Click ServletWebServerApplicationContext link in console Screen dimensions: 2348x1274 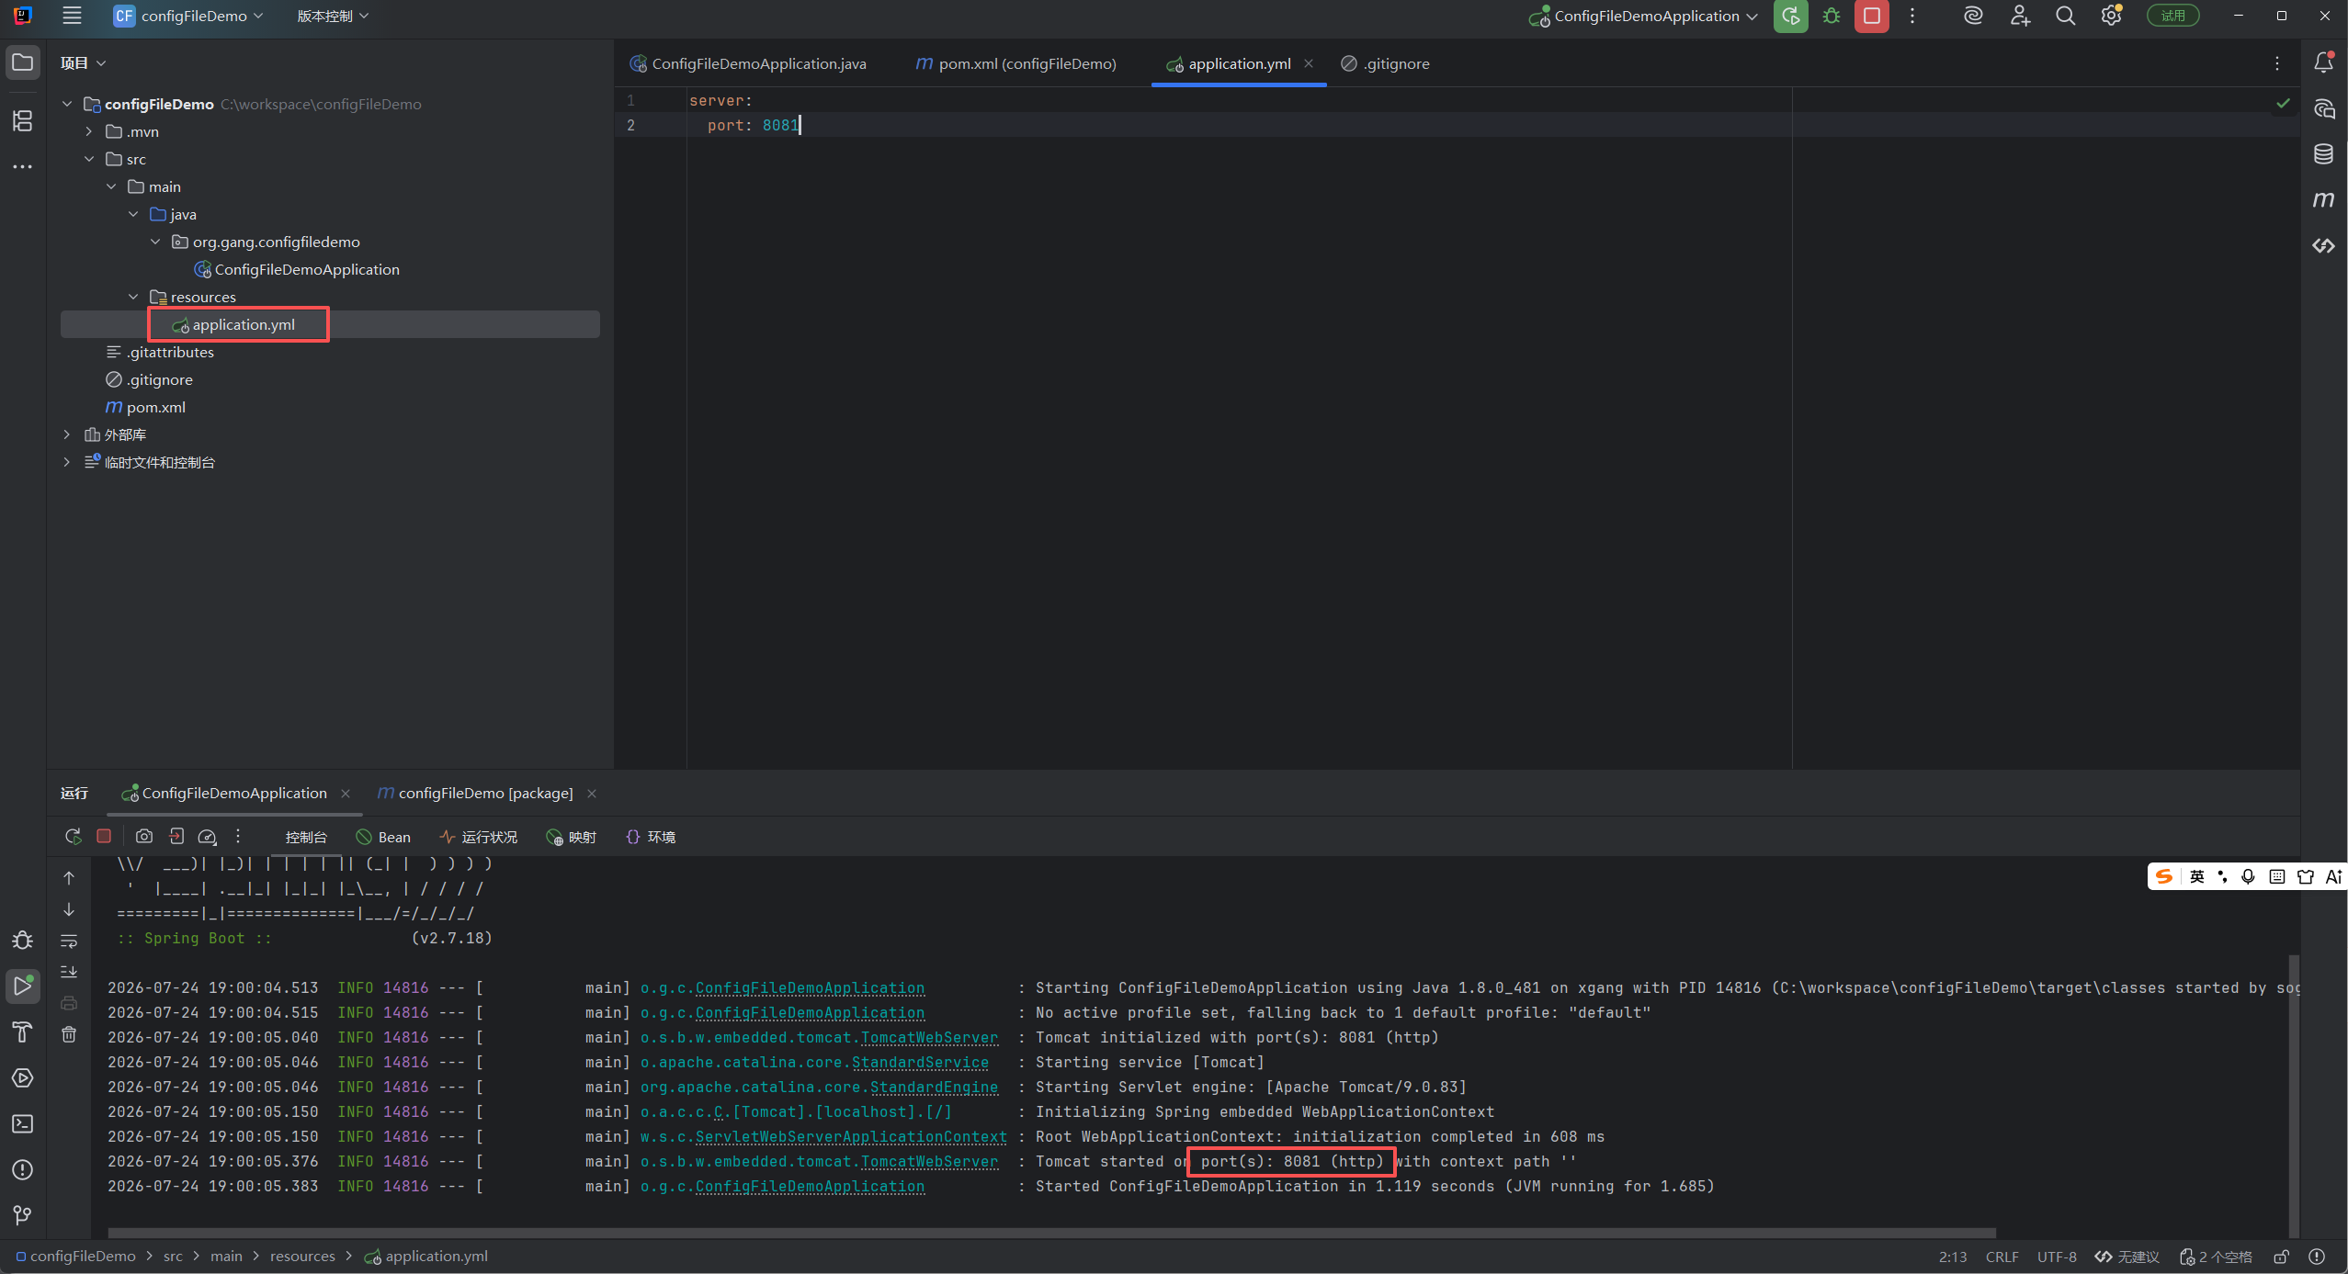tap(851, 1137)
